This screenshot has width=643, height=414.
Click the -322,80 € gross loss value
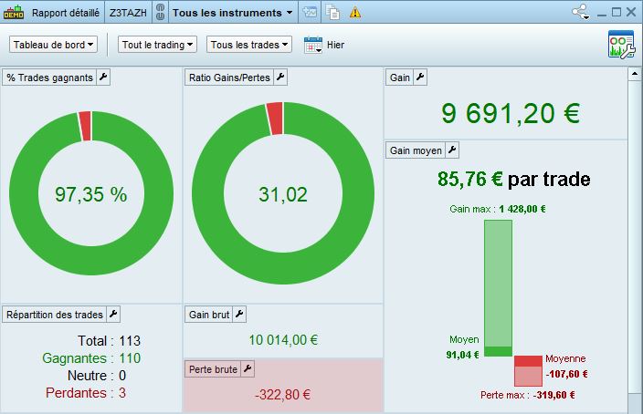tap(282, 395)
